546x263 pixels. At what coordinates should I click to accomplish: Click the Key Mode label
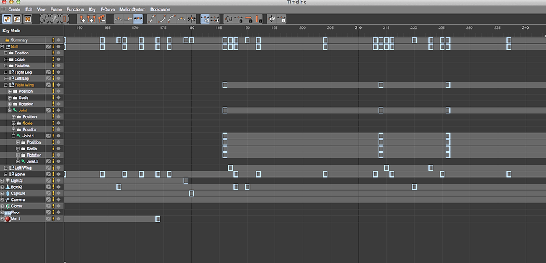12,30
